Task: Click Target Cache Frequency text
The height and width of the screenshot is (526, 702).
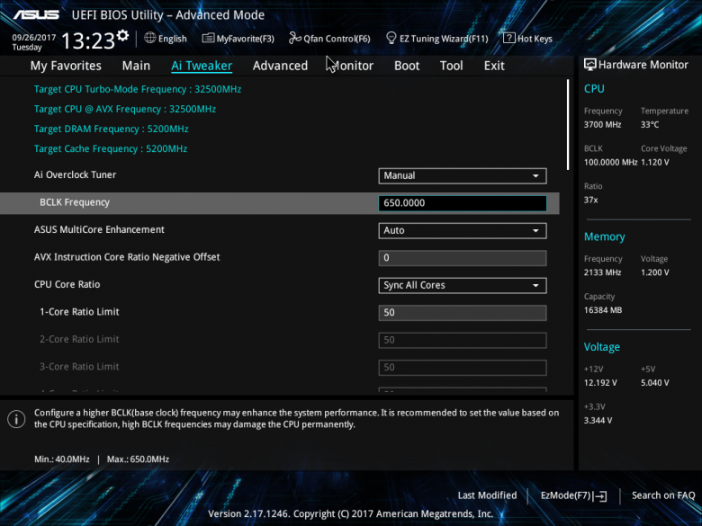Action: tap(110, 148)
